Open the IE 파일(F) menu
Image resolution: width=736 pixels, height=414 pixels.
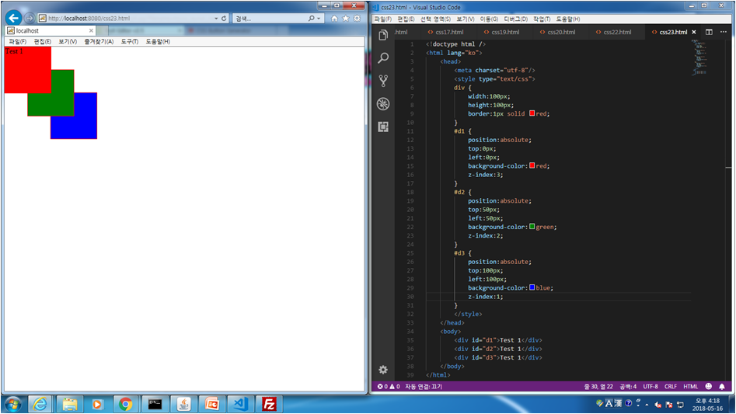click(17, 42)
